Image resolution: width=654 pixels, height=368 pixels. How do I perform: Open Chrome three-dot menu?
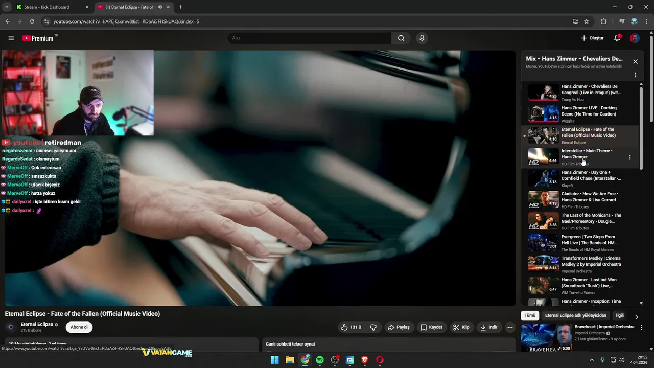pyautogui.click(x=646, y=21)
